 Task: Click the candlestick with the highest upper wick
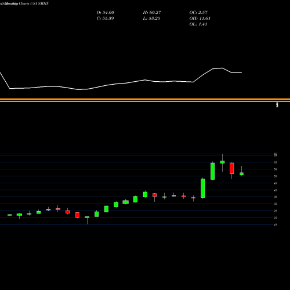(x=222, y=162)
